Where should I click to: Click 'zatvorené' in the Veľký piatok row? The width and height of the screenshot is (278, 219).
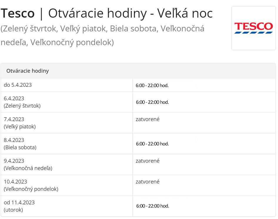click(148, 119)
